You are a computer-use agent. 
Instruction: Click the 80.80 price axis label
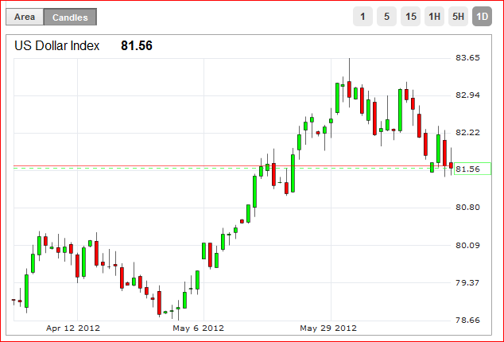(467, 208)
